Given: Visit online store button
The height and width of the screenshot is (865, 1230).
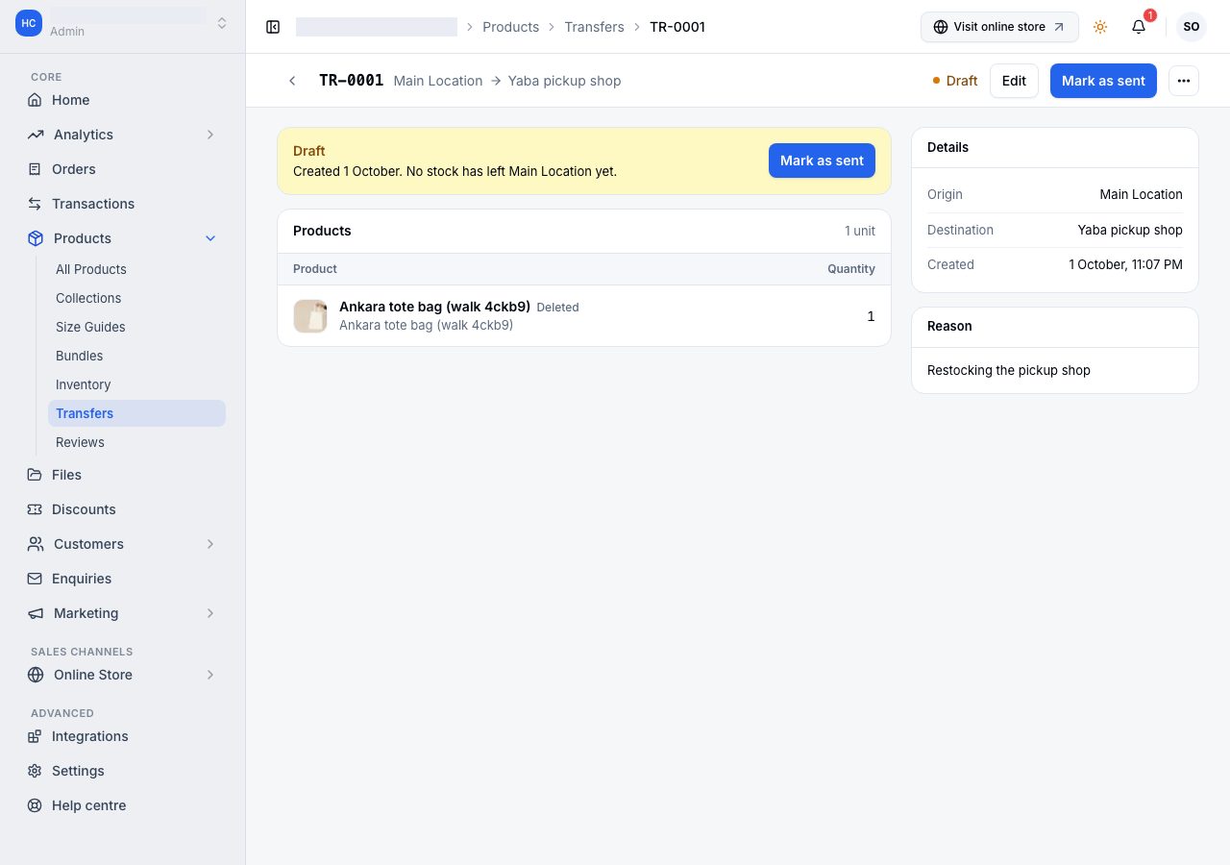Looking at the screenshot, I should click(999, 27).
